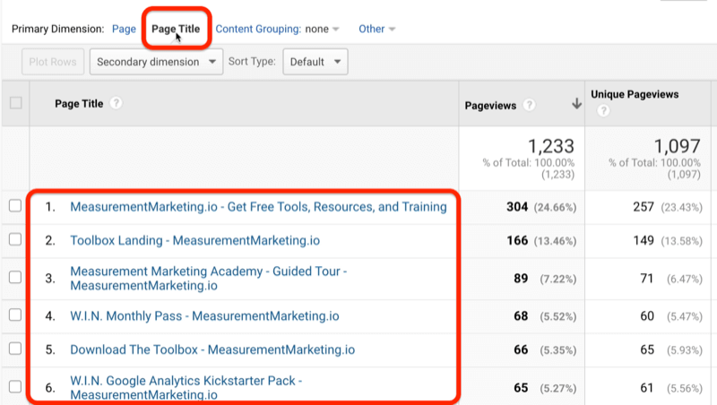
Task: Open the Download The Toolbox link
Action: pyautogui.click(x=212, y=349)
